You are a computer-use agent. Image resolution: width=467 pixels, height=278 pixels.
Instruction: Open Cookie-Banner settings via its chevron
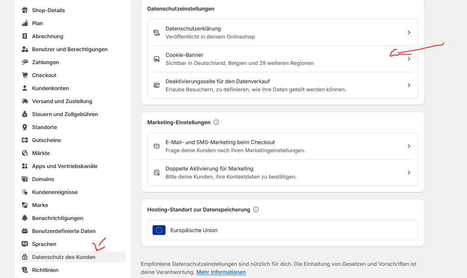[x=409, y=59]
